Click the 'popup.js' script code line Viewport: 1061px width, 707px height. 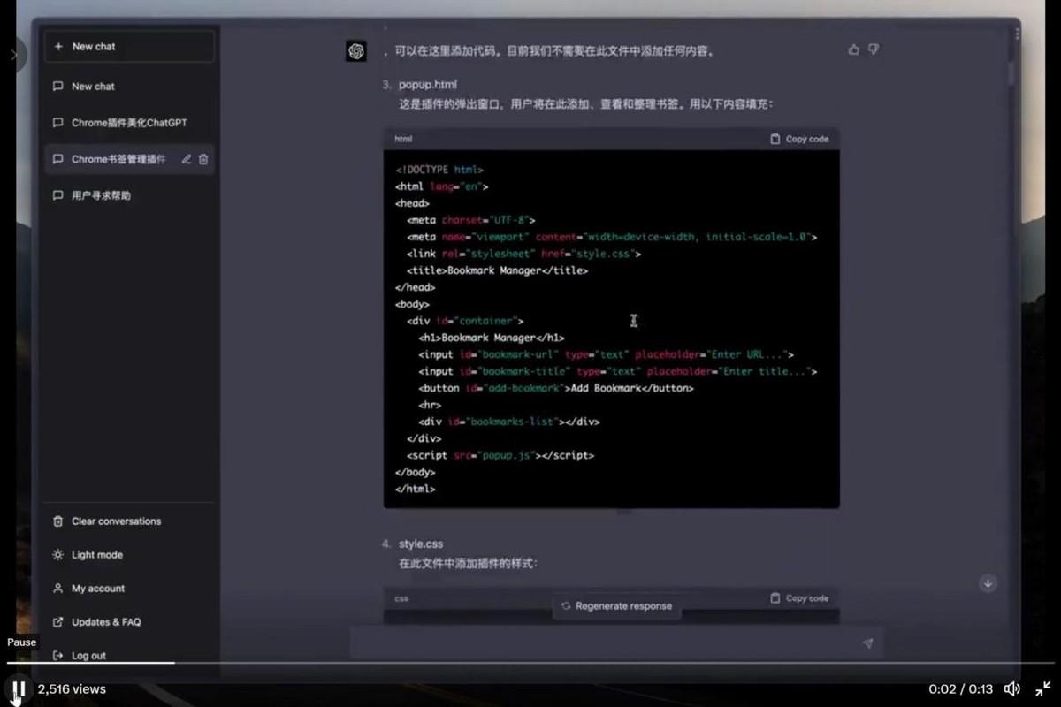500,455
